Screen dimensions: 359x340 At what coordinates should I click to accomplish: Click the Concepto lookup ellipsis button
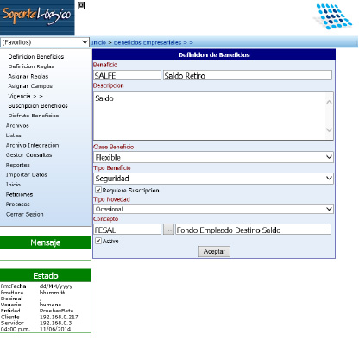[168, 230]
